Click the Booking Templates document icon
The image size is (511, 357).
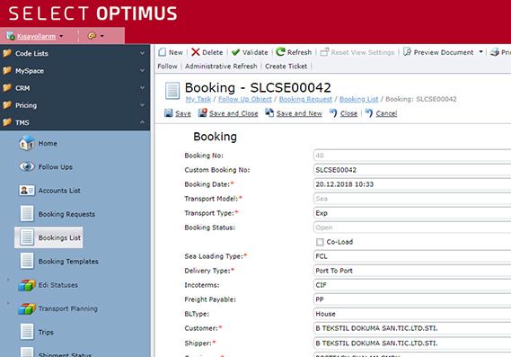click(x=27, y=261)
